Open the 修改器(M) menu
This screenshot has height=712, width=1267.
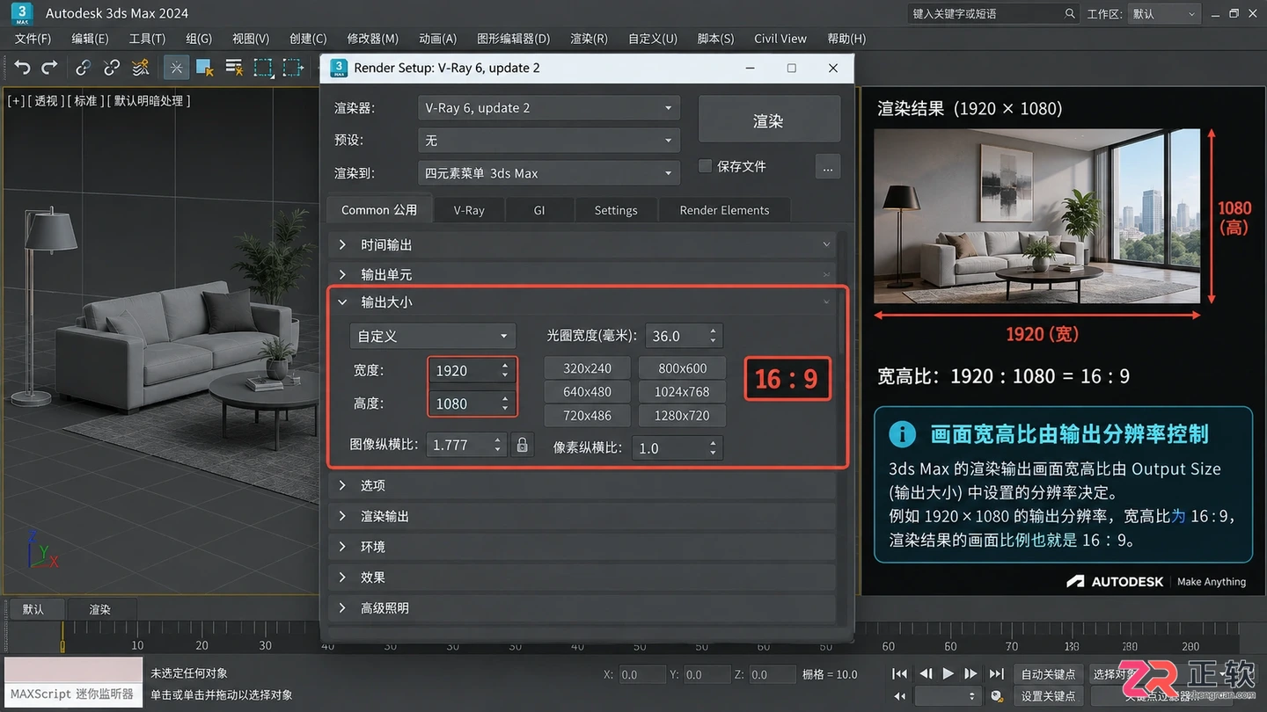click(372, 39)
